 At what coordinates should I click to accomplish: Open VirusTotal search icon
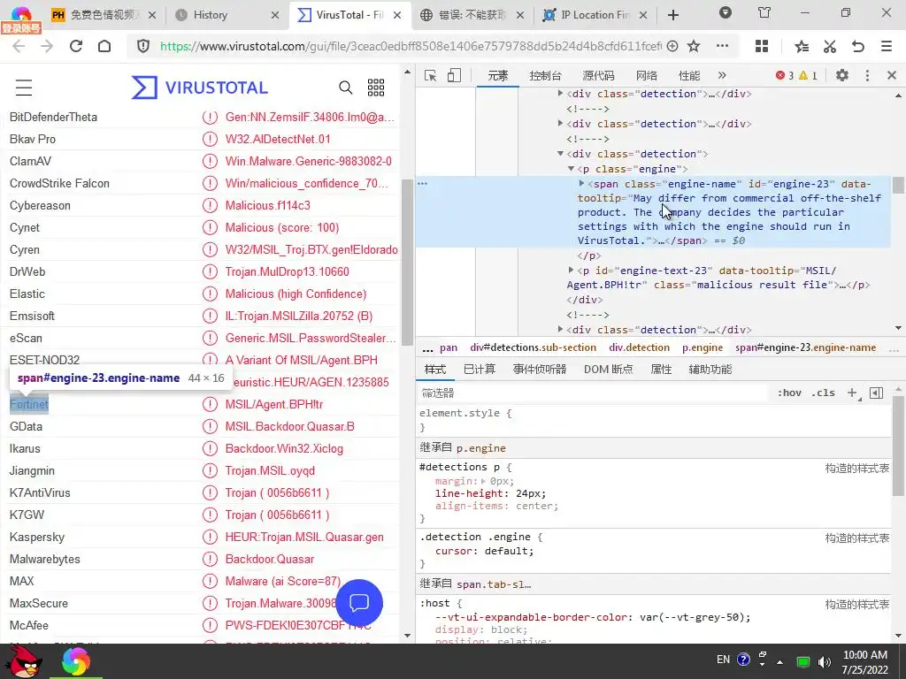(x=346, y=88)
